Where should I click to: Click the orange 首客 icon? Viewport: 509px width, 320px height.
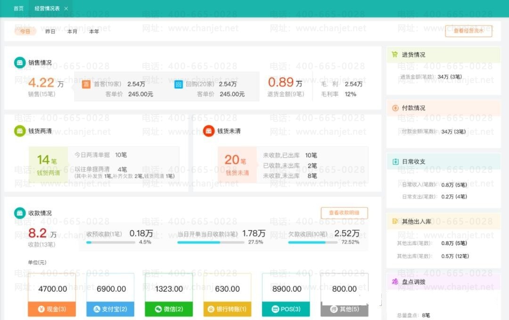point(86,84)
